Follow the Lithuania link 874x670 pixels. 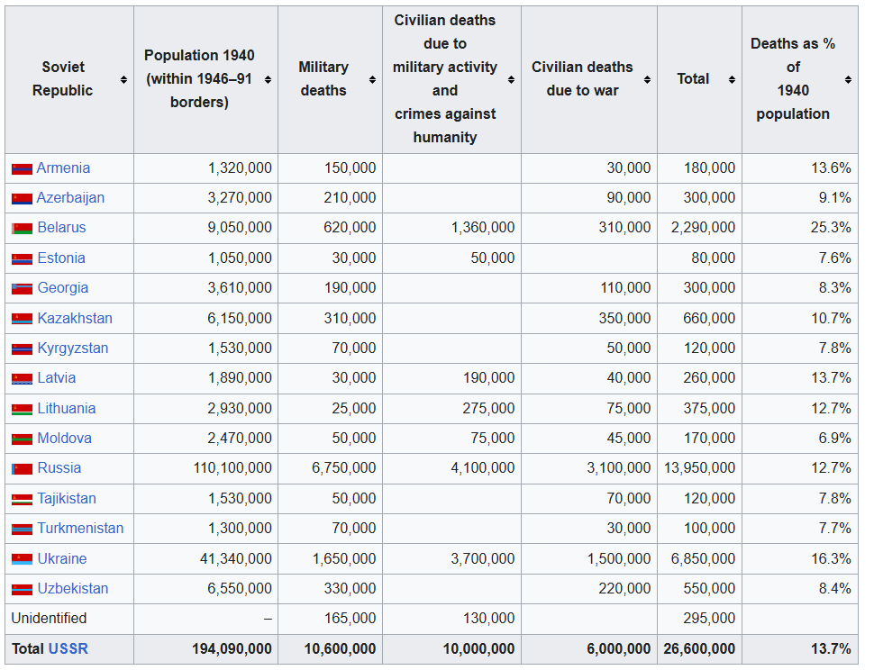click(x=67, y=408)
